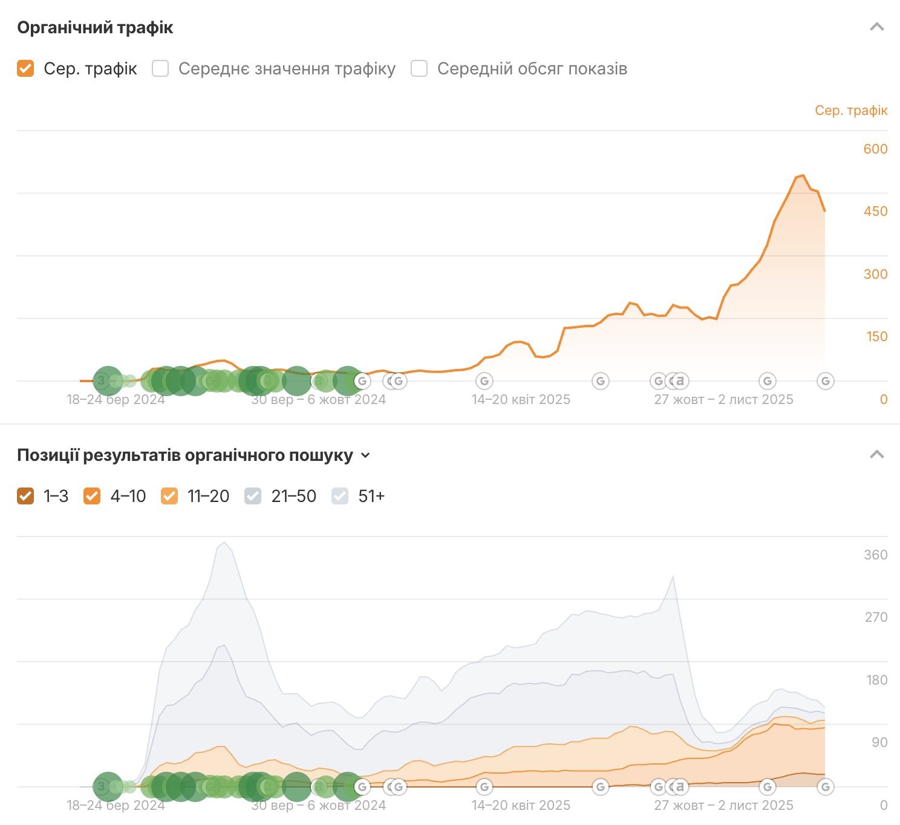The height and width of the screenshot is (825, 900).
Task: Click the rightmost Google marker in the positions chart
Action: click(x=825, y=787)
